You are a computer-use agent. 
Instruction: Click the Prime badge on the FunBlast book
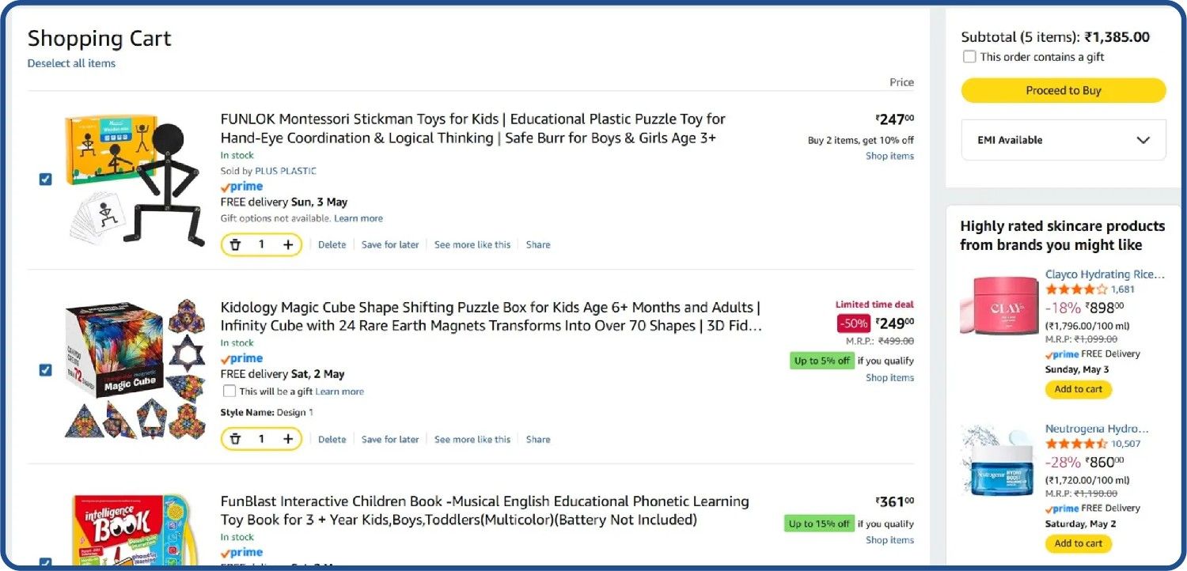click(x=241, y=552)
